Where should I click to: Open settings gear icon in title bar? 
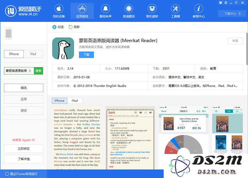pos(226,2)
